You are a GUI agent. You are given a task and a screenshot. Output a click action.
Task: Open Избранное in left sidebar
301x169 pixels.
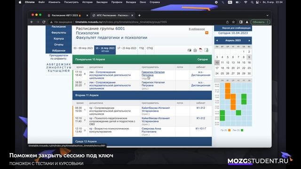[58, 51]
